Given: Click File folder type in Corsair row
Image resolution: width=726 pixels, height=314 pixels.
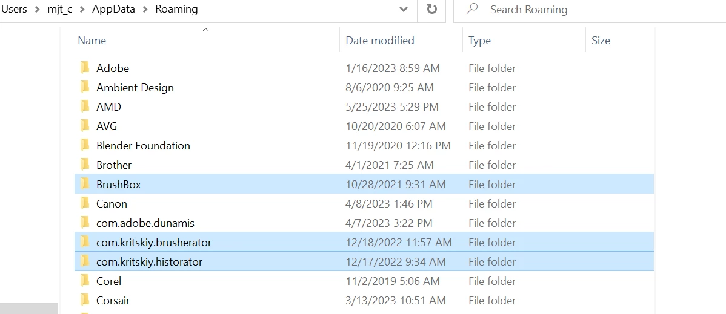Looking at the screenshot, I should coord(492,301).
